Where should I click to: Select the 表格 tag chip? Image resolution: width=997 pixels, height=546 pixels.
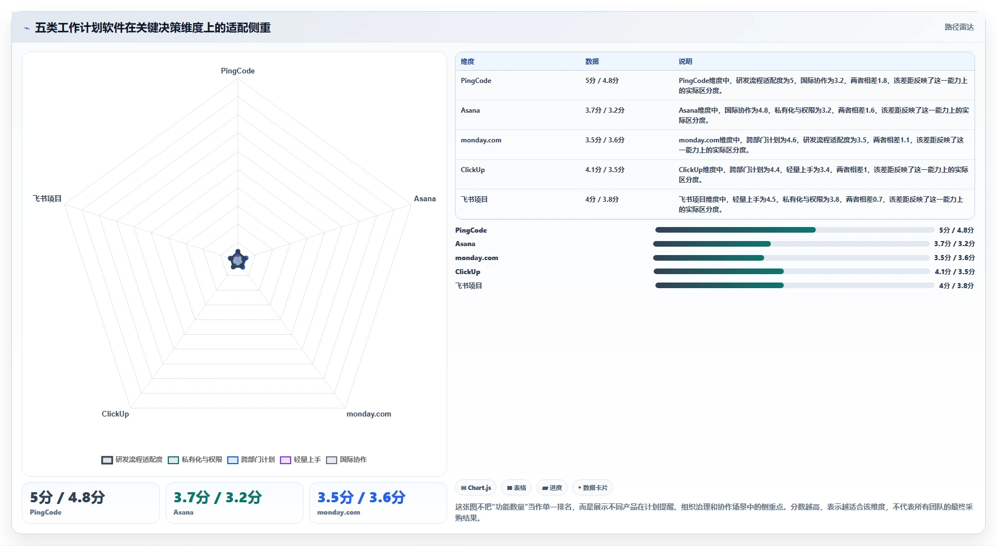(x=517, y=488)
